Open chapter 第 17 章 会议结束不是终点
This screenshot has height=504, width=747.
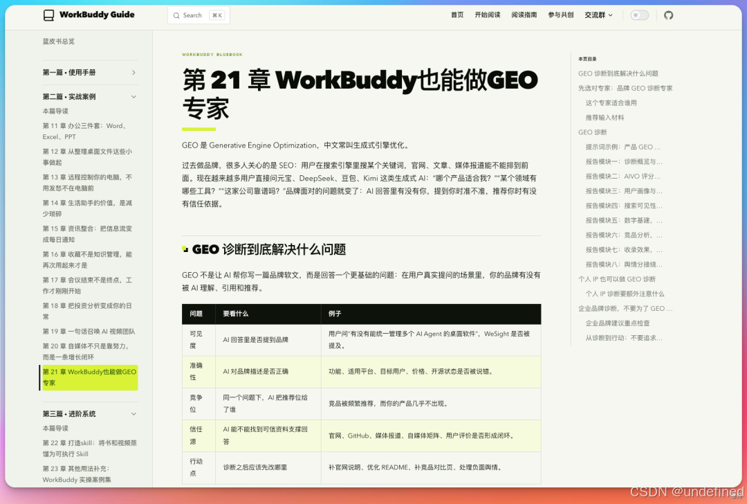click(87, 286)
